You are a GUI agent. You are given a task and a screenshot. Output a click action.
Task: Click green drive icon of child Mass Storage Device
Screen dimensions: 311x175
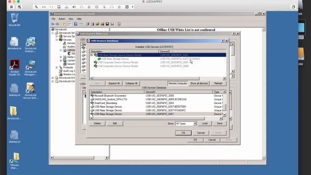[99, 59]
